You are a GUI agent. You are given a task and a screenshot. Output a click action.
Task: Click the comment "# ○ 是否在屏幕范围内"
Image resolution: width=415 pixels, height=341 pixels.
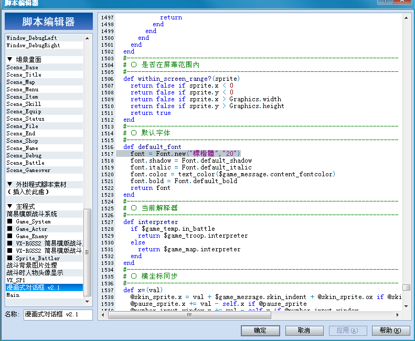[x=162, y=65]
